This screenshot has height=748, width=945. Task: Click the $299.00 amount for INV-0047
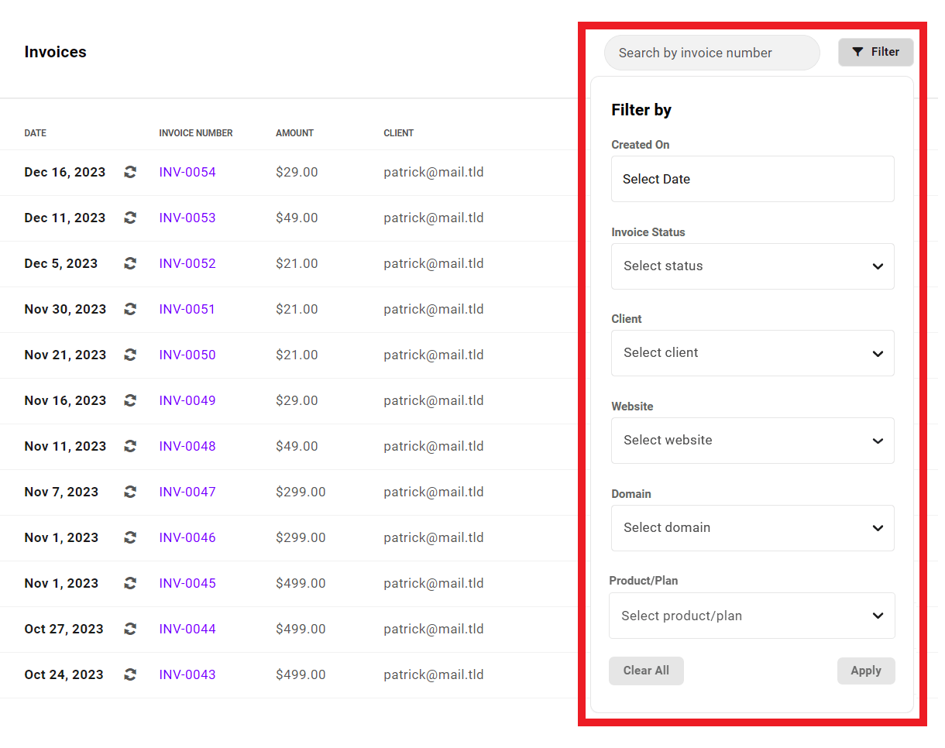(x=301, y=492)
